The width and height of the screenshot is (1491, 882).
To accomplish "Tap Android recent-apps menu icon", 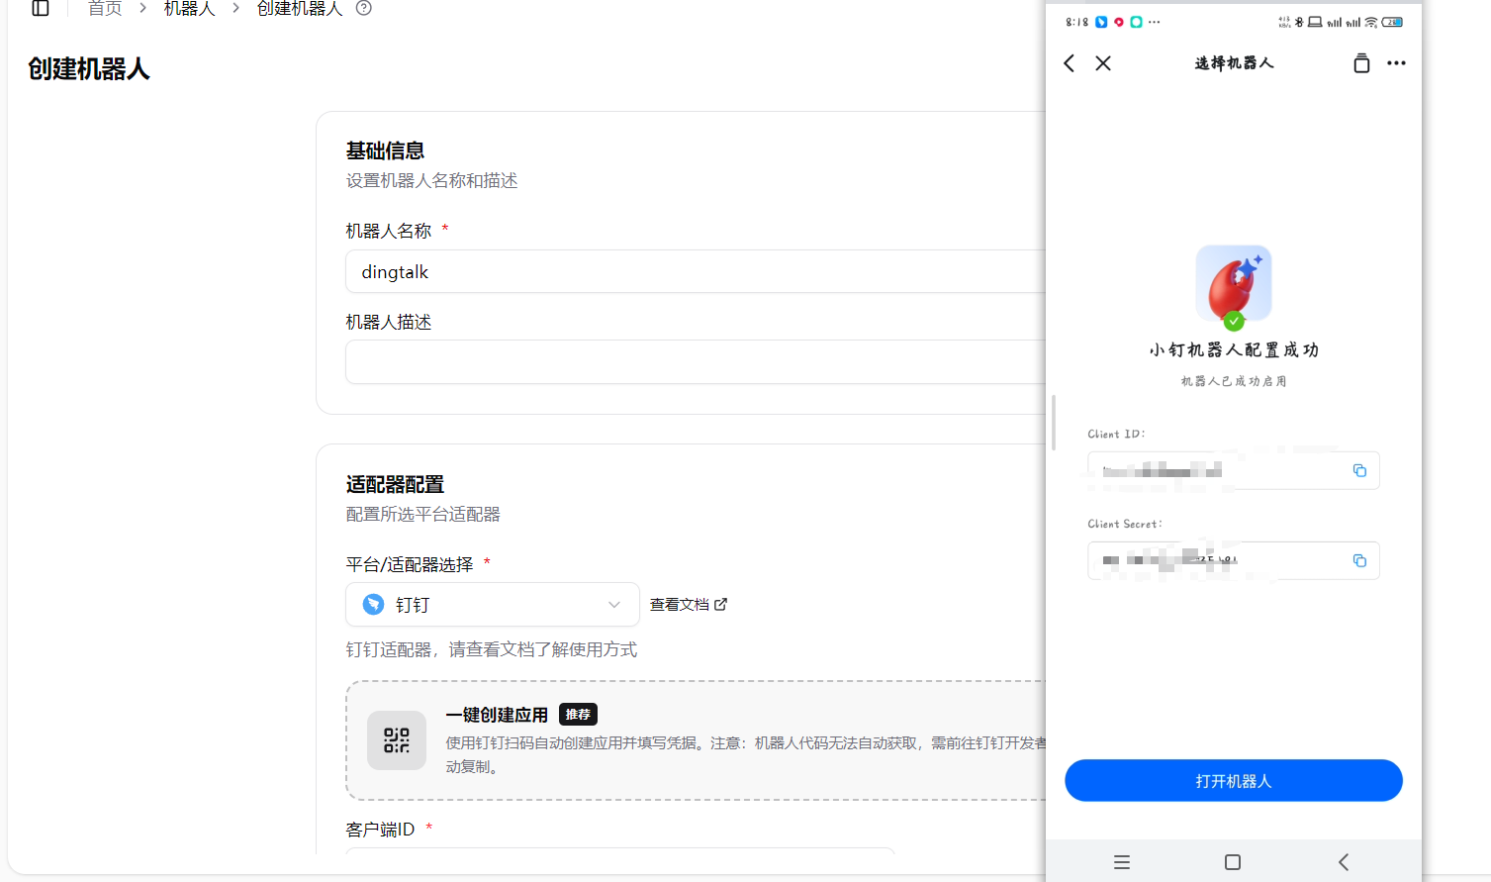I will [1122, 862].
